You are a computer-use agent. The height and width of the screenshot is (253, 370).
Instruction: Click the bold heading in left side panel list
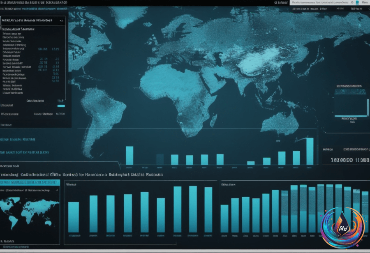pyautogui.click(x=18, y=29)
